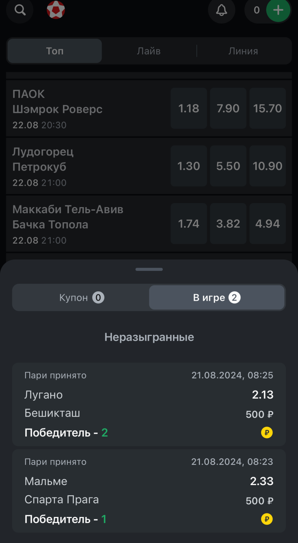The width and height of the screenshot is (298, 543).
Task: Select odds 15.70 for Шэмрок Роверс
Action: point(267,108)
